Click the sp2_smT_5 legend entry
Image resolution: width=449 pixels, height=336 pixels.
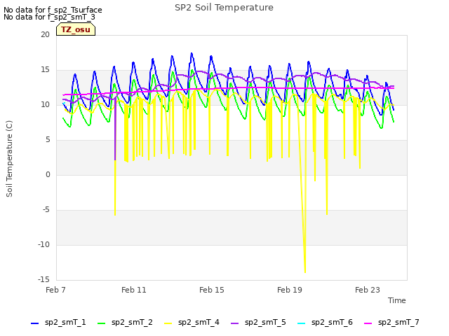click(x=258, y=323)
